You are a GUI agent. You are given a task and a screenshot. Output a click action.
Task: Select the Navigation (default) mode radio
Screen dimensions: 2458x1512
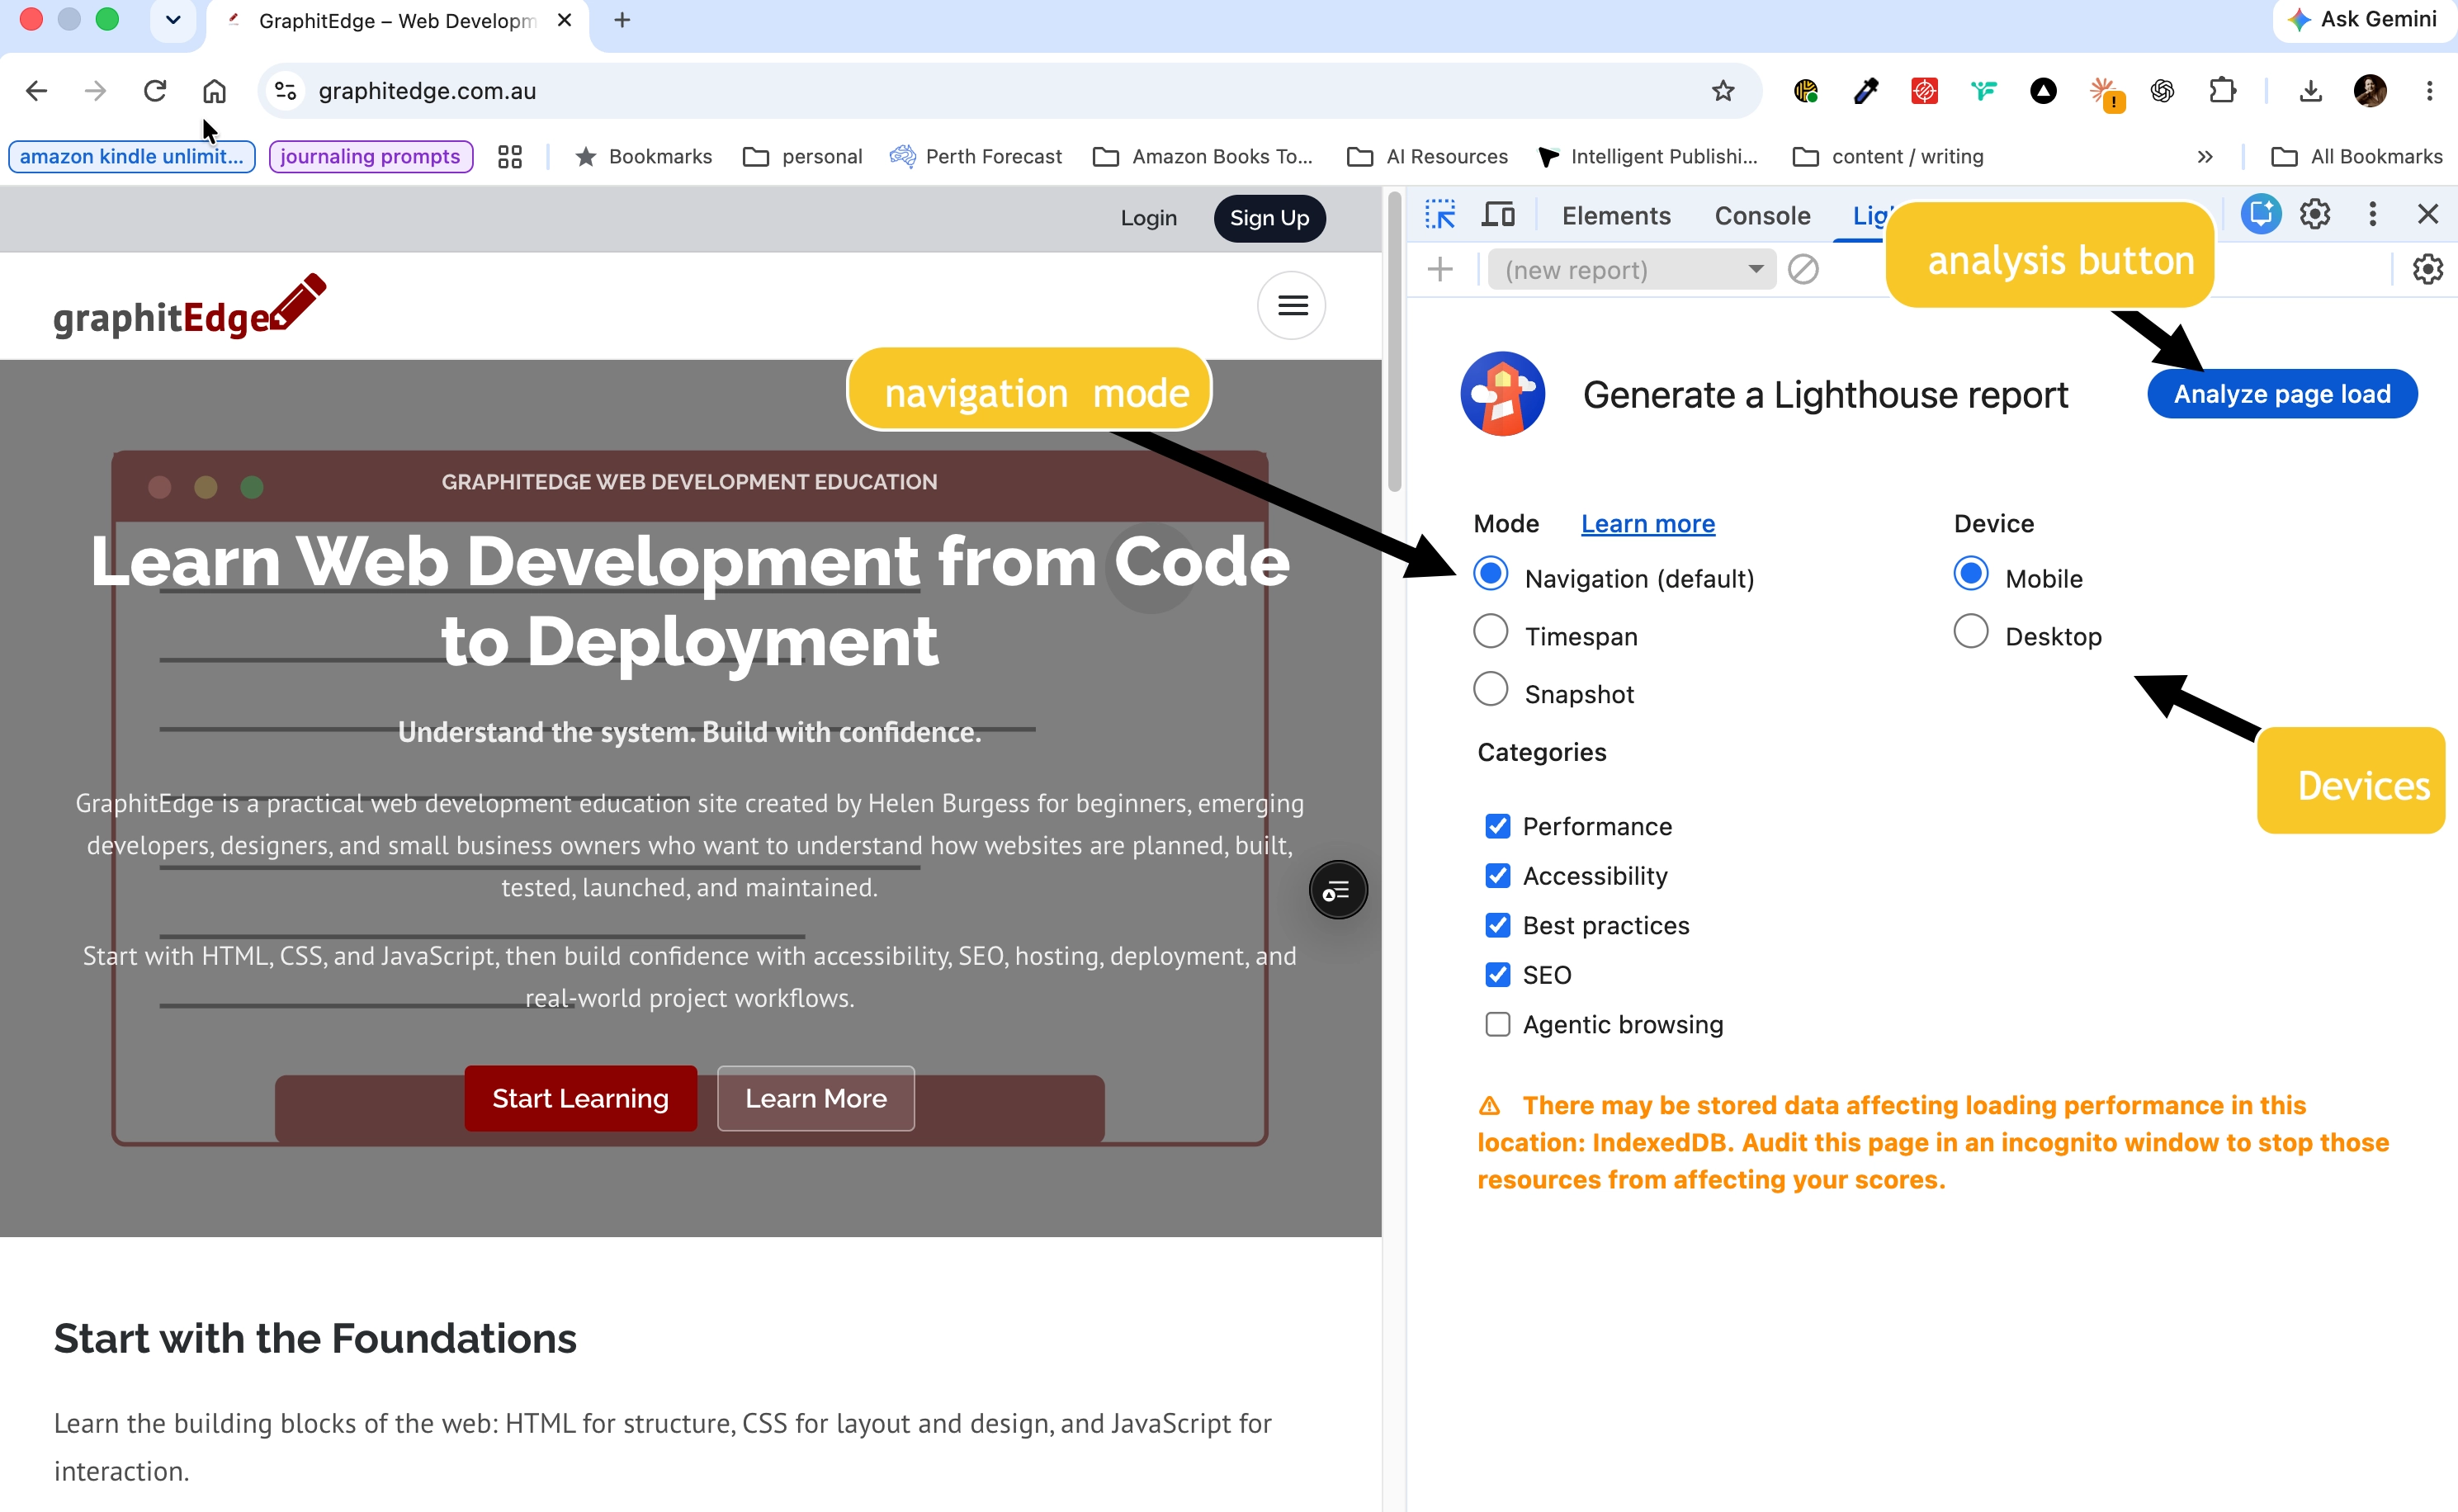1490,574
